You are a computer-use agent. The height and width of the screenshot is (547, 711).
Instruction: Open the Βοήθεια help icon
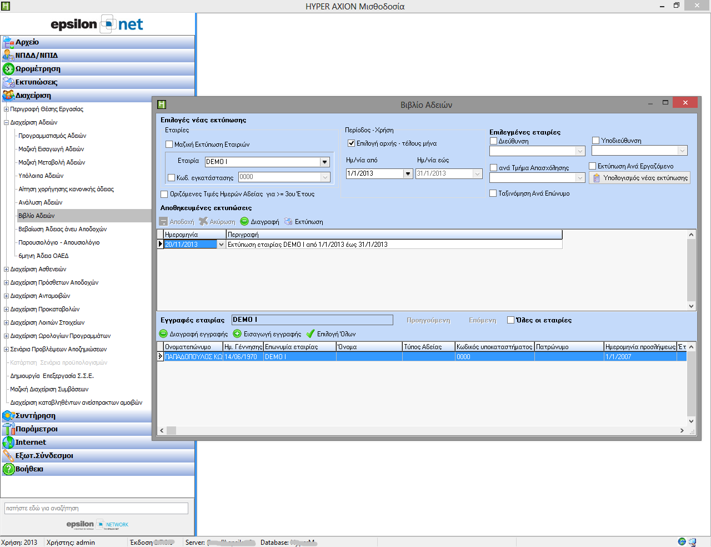click(x=8, y=469)
